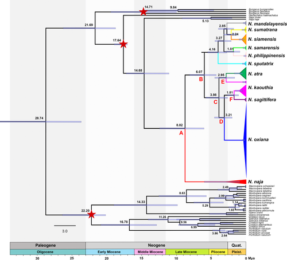Click the Neogene period bar

[157, 245]
